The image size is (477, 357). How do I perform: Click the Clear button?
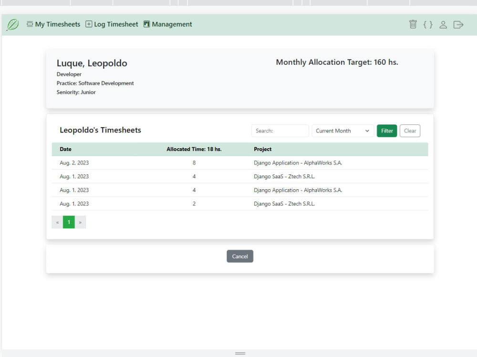click(x=410, y=131)
